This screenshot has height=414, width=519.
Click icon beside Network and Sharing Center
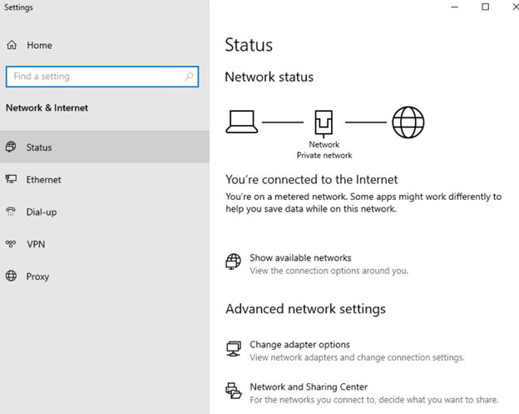[234, 391]
